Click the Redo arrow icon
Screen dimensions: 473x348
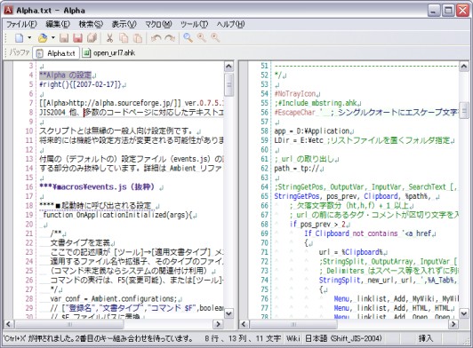(170, 38)
